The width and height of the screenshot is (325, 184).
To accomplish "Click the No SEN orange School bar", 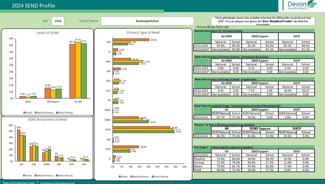I will click(x=72, y=71).
